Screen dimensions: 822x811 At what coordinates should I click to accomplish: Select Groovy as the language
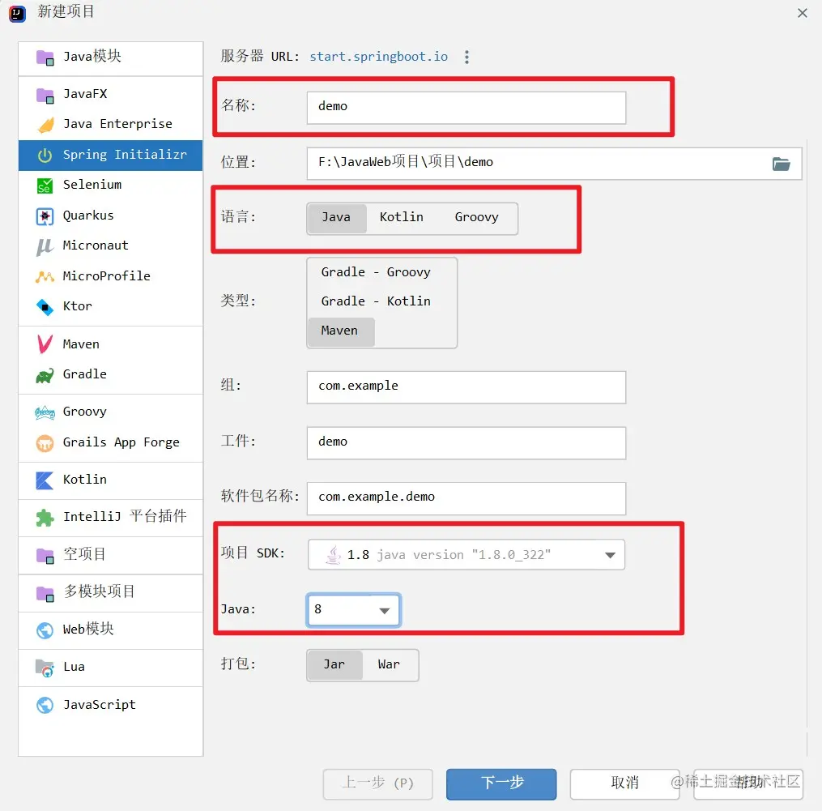coord(476,217)
